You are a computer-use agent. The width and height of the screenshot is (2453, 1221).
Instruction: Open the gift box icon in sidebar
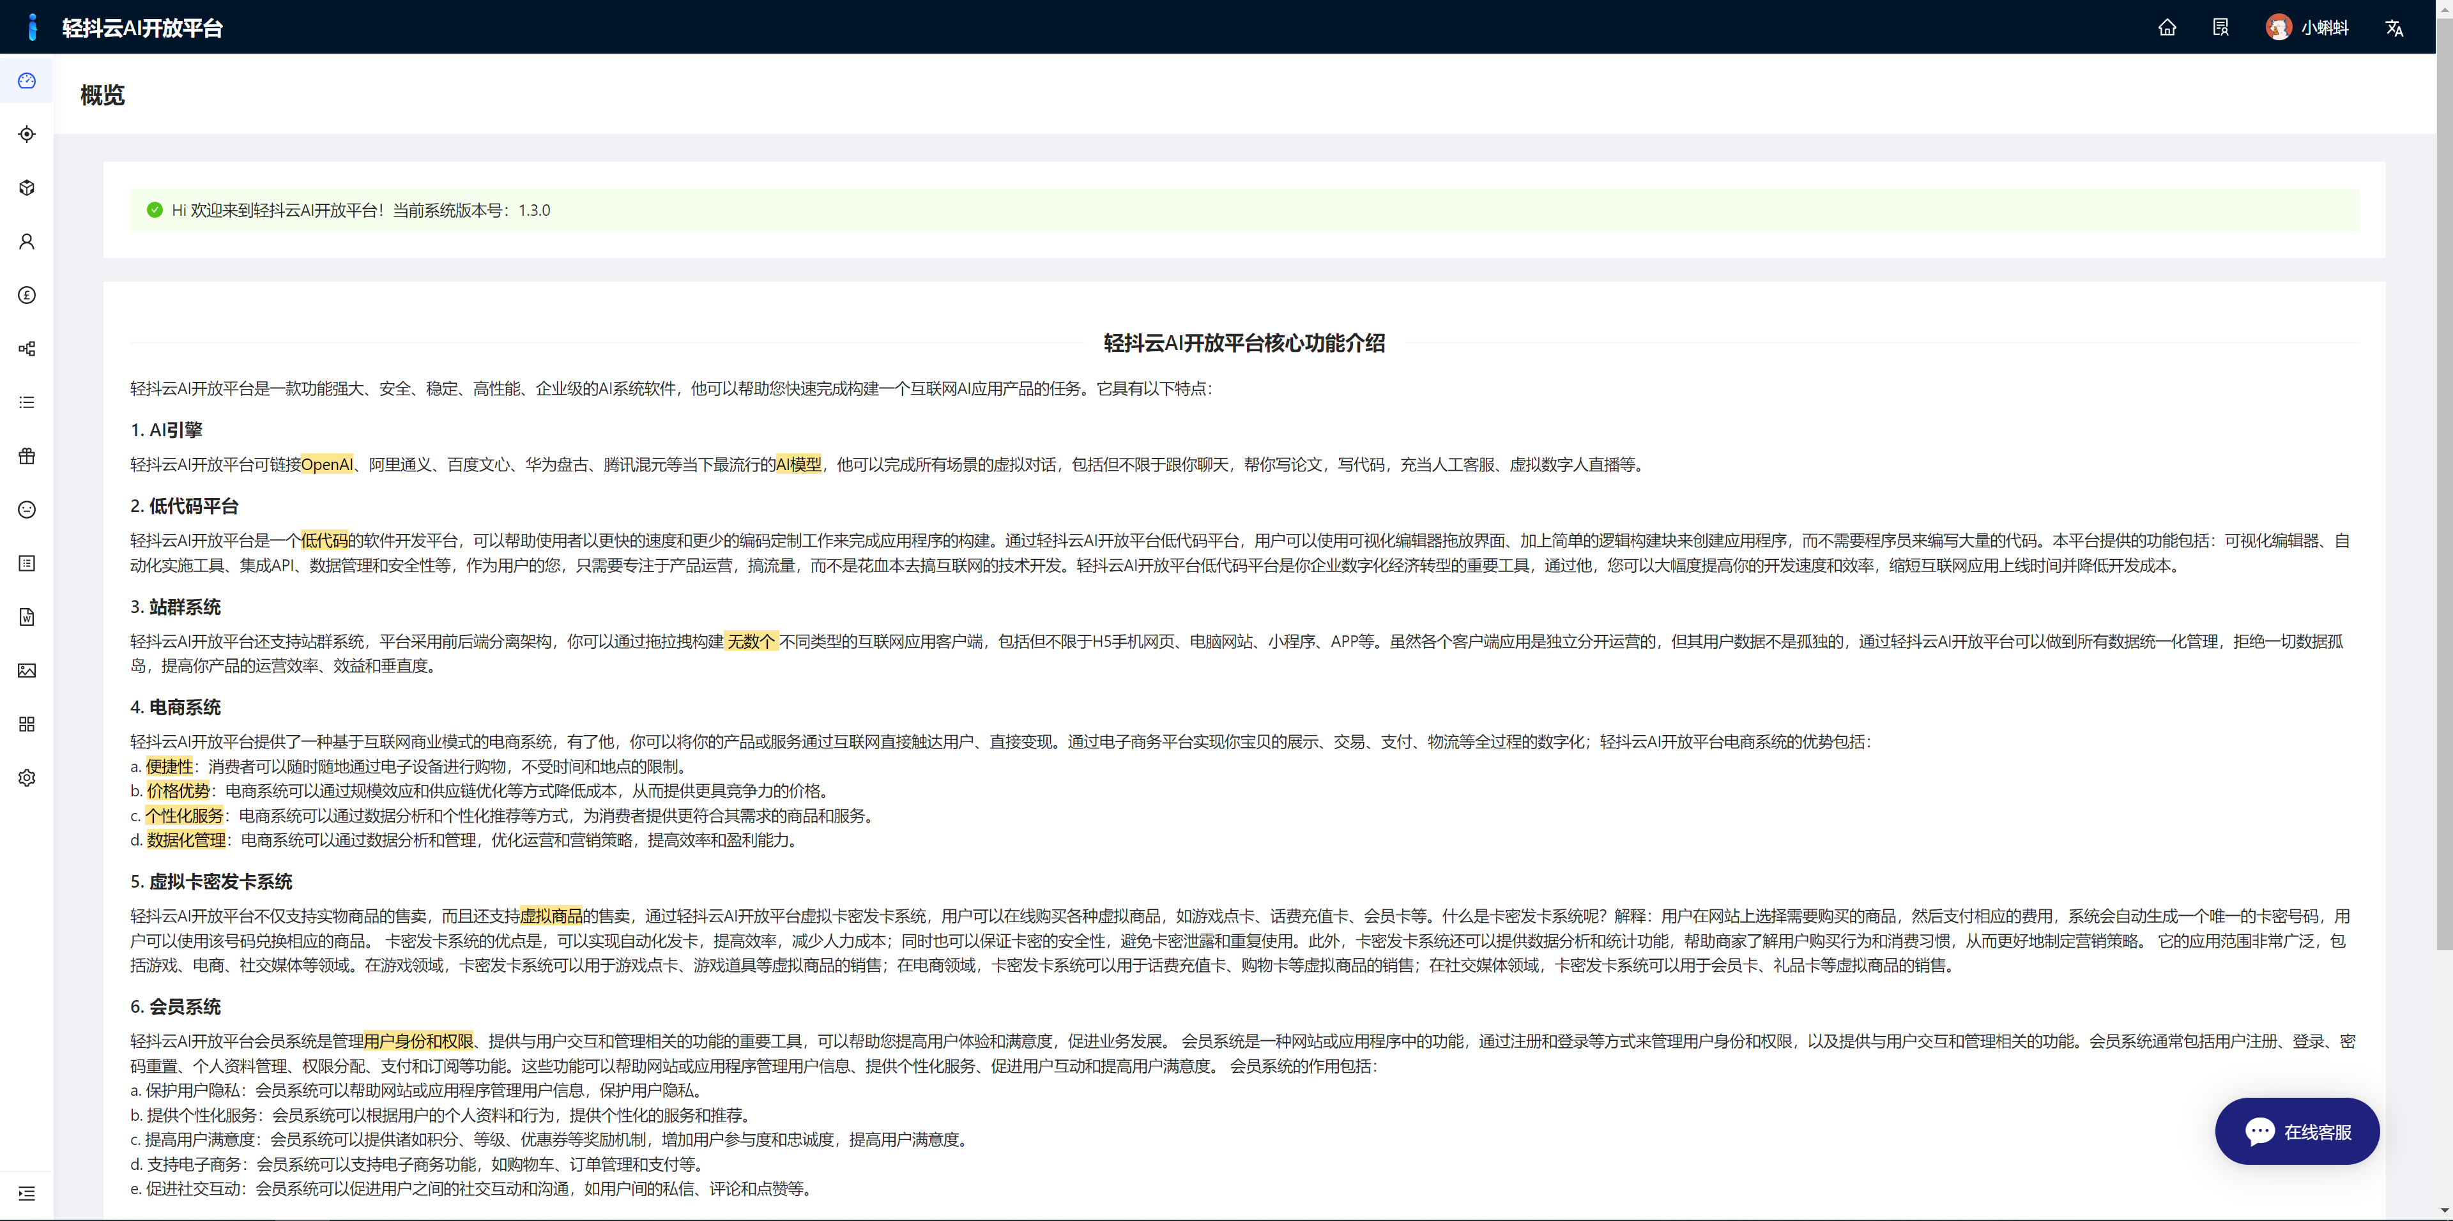(x=27, y=456)
